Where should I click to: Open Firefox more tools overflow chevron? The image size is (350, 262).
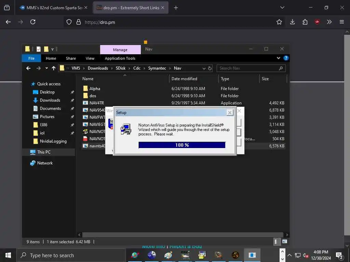[x=329, y=22]
